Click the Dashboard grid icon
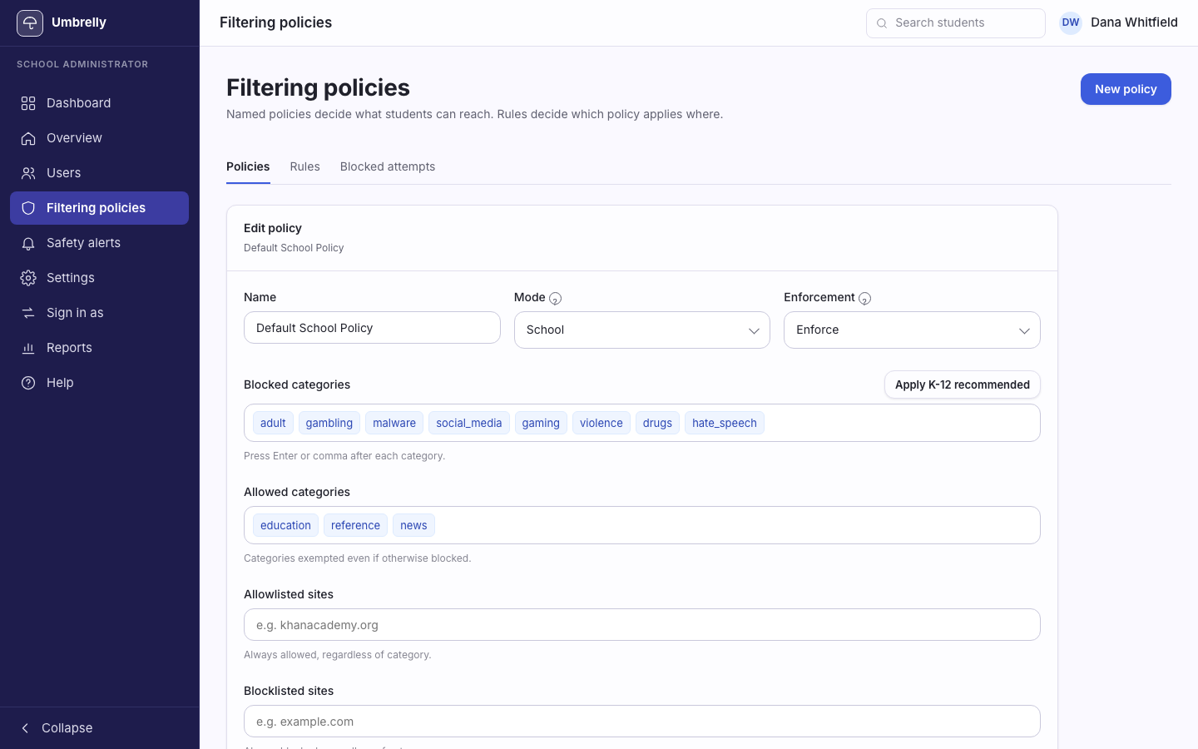The image size is (1198, 749). (x=28, y=103)
